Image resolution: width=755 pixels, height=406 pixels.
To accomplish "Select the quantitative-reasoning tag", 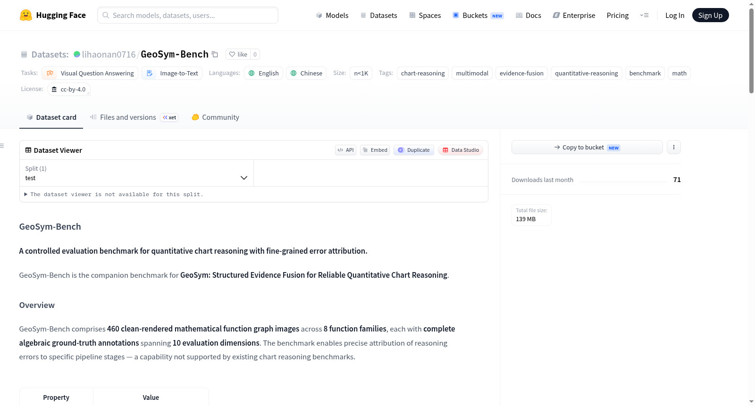I will pos(587,73).
